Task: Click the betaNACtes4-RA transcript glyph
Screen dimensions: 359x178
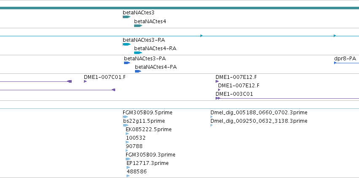Action: click(x=138, y=53)
